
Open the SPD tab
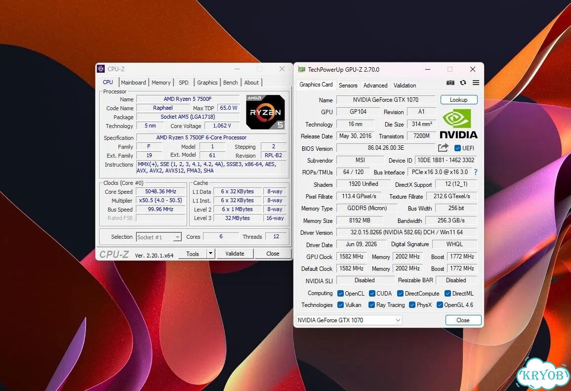click(x=184, y=83)
